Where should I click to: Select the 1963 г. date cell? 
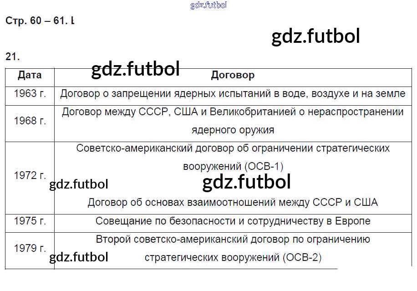pyautogui.click(x=30, y=94)
